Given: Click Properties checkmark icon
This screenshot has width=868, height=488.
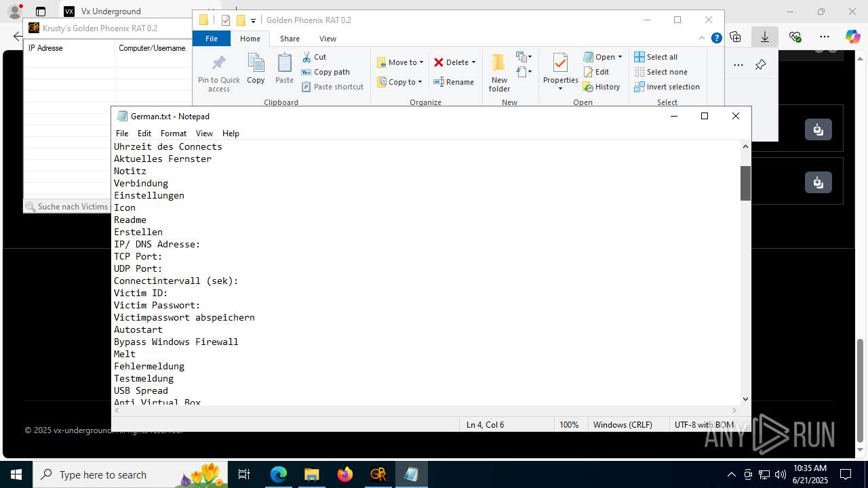Looking at the screenshot, I should (x=560, y=63).
